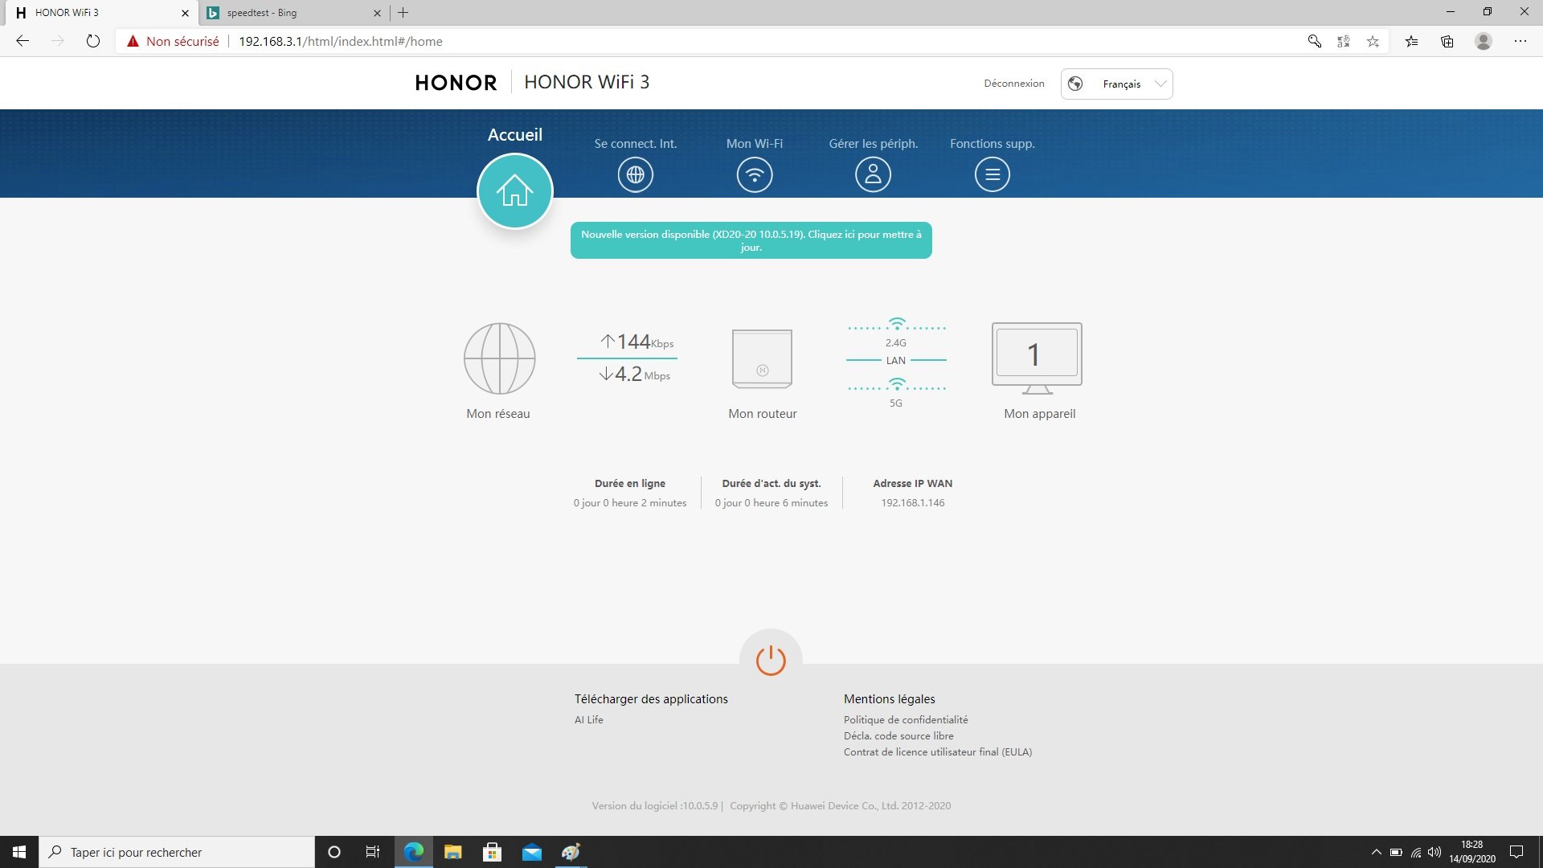Click the Mon appareil monitor icon

pyautogui.click(x=1037, y=358)
